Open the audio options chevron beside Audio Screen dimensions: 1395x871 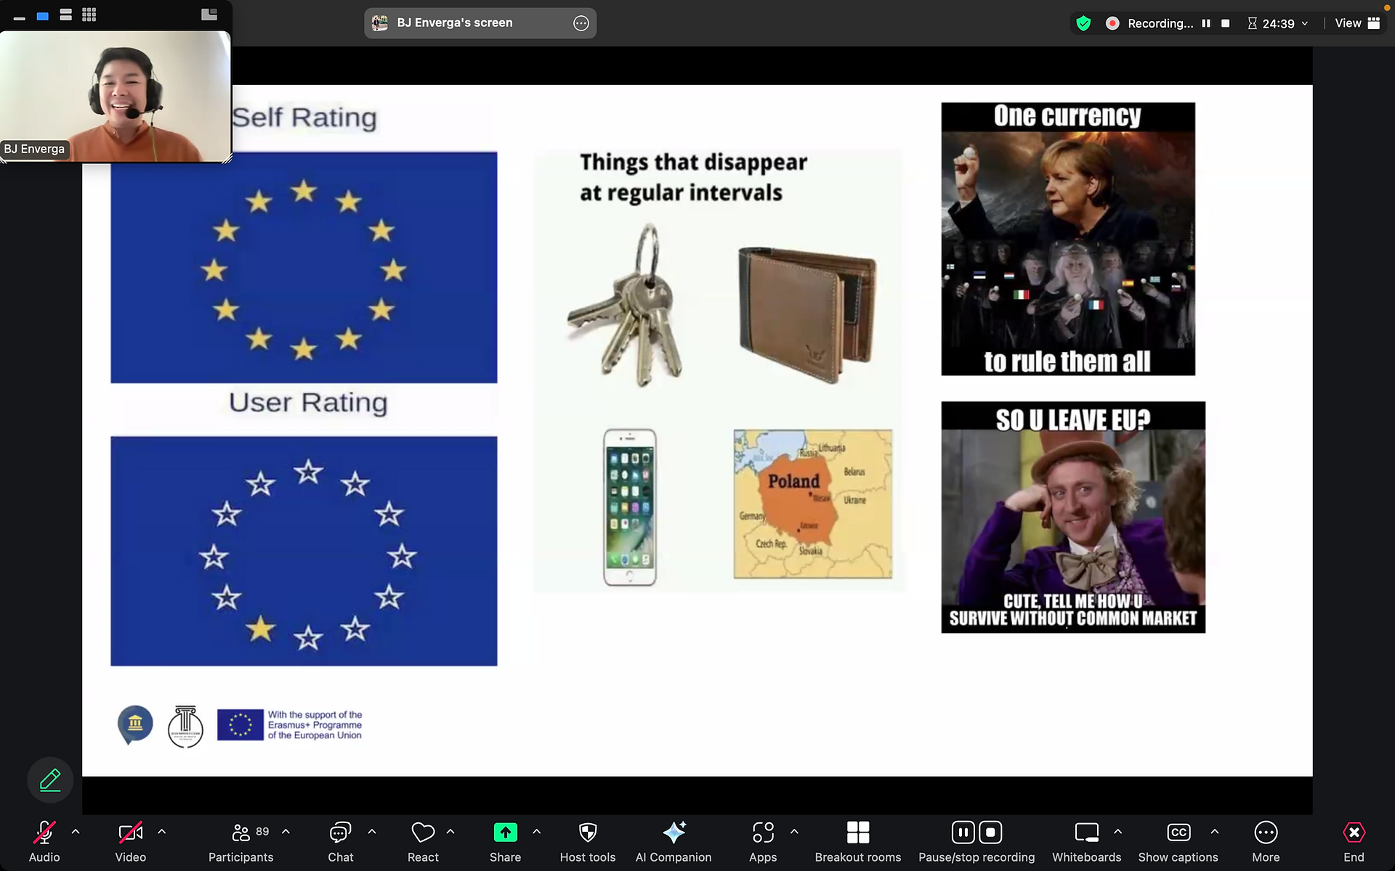pyautogui.click(x=76, y=832)
